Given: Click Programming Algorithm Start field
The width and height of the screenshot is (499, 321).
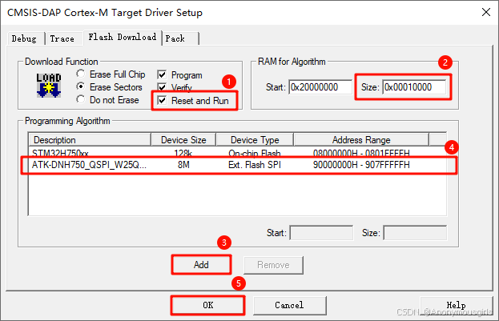Looking at the screenshot, I should (321, 233).
